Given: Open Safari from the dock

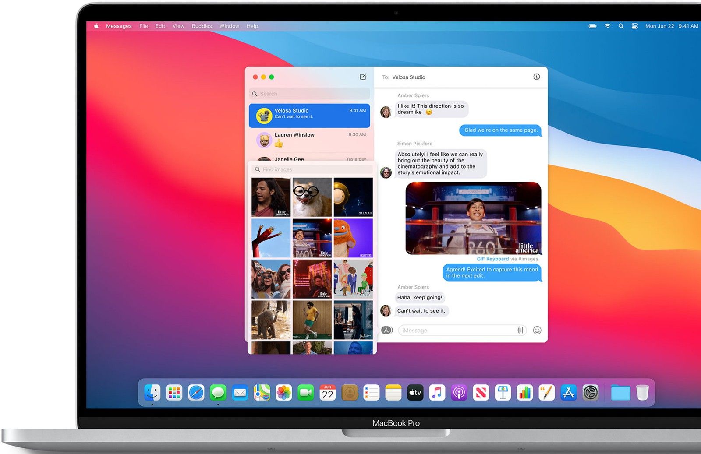Looking at the screenshot, I should [x=196, y=393].
